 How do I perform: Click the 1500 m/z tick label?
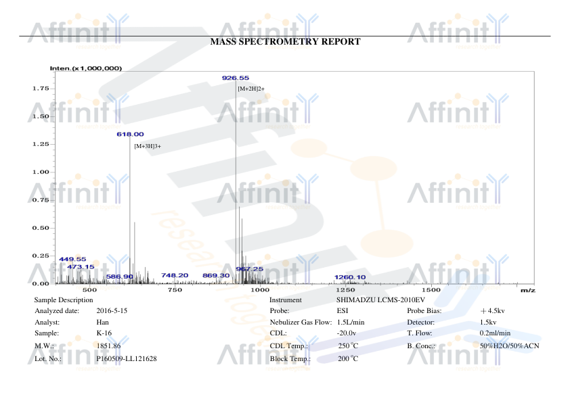point(431,289)
